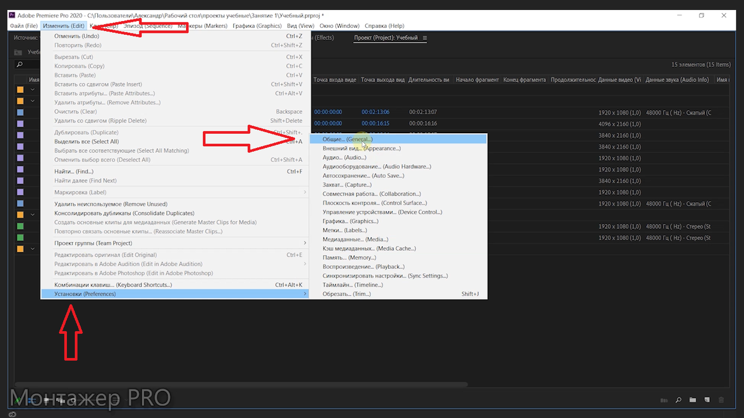The image size is (744, 418).
Task: Switch Project panel to list view icon
Action: tap(665, 400)
